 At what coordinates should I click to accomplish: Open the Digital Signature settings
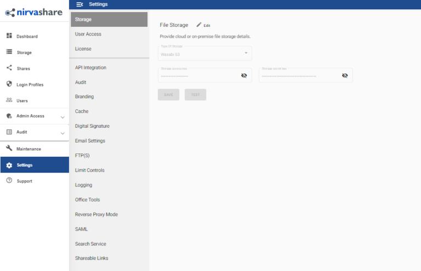click(x=92, y=126)
